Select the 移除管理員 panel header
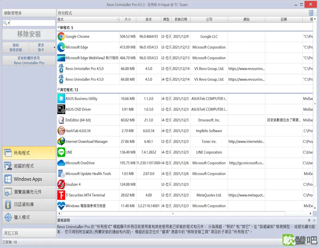Viewport: 319px width, 248px height. click(29, 13)
